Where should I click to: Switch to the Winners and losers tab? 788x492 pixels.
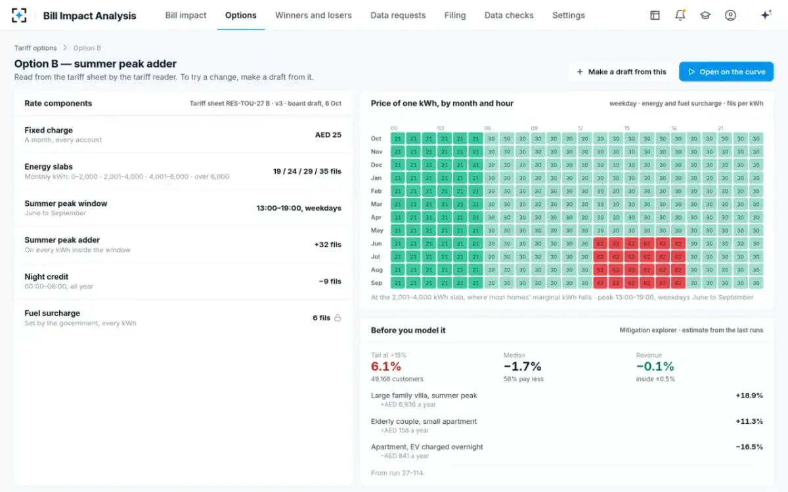pyautogui.click(x=313, y=15)
